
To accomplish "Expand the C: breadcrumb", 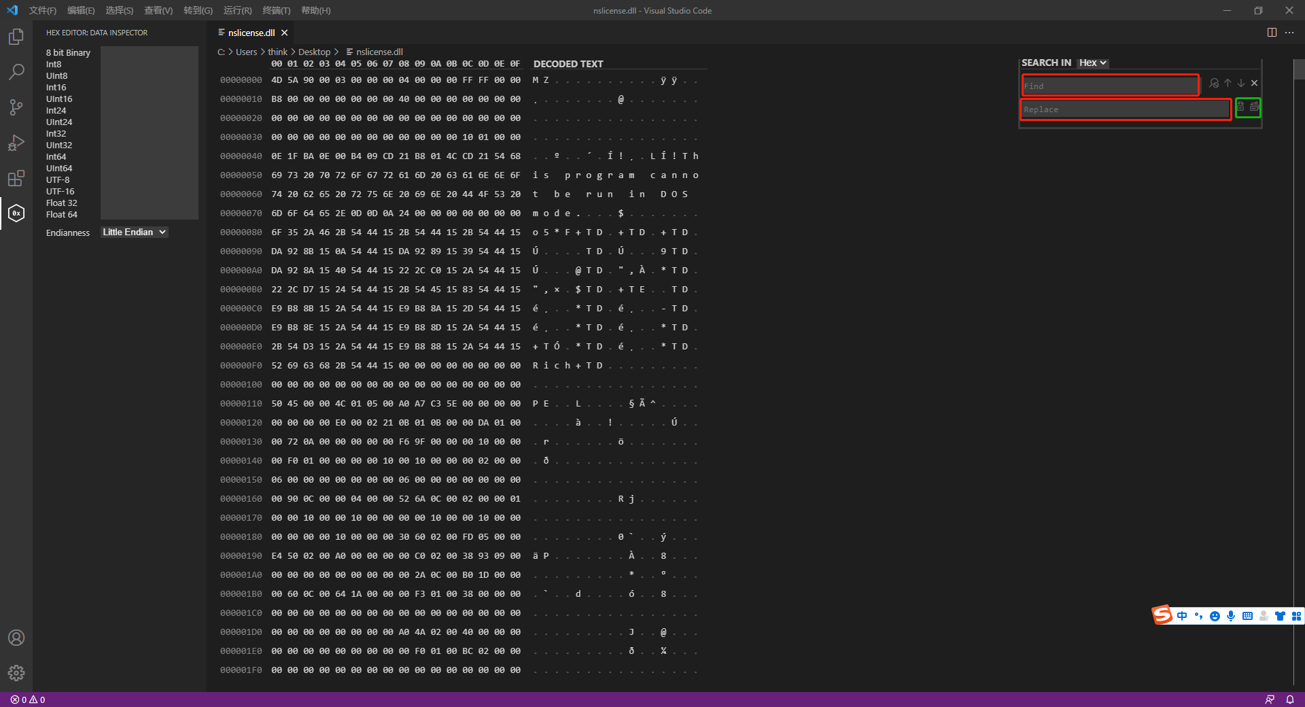I will tap(221, 52).
